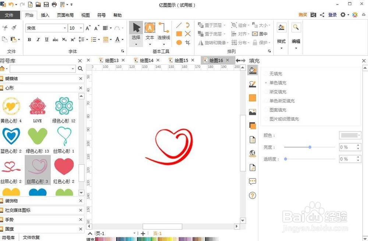Open the 颜色 color swatch selector
Image resolution: width=368 pixels, height=241 pixels.
tap(350, 135)
